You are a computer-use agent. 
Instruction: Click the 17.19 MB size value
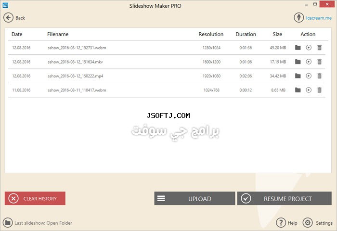pos(278,62)
